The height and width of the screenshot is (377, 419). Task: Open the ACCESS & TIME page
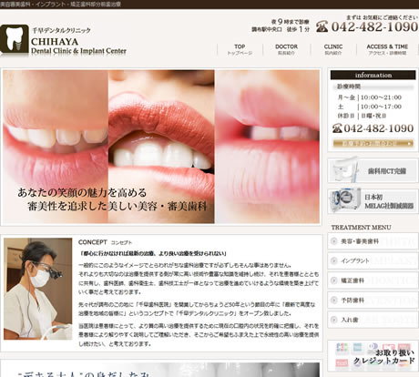tap(387, 49)
